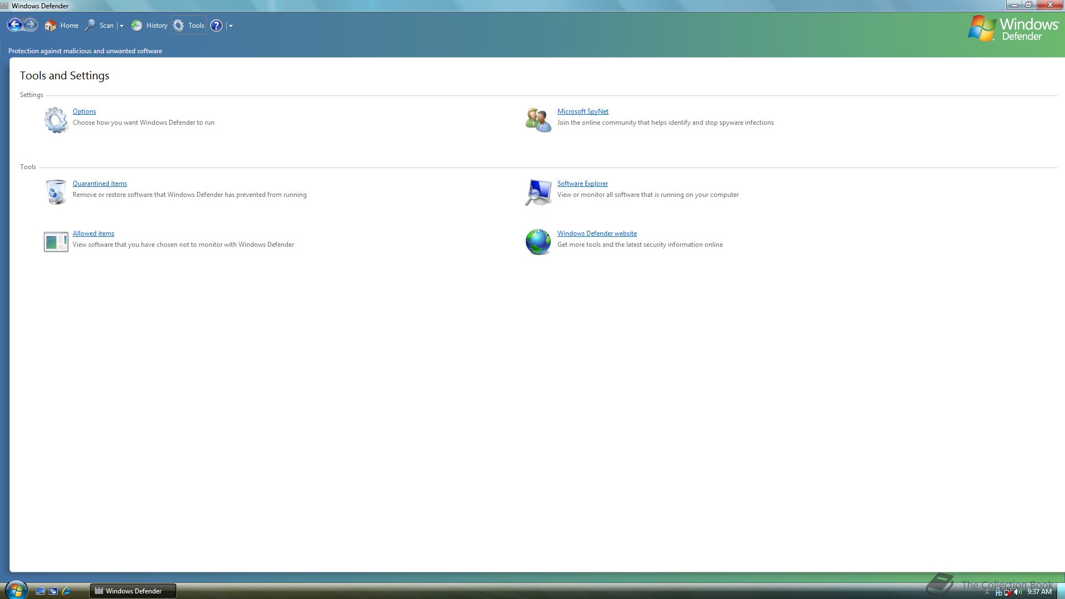Click Show Desktop in Quick Launch
Image resolution: width=1065 pixels, height=599 pixels.
[x=40, y=591]
